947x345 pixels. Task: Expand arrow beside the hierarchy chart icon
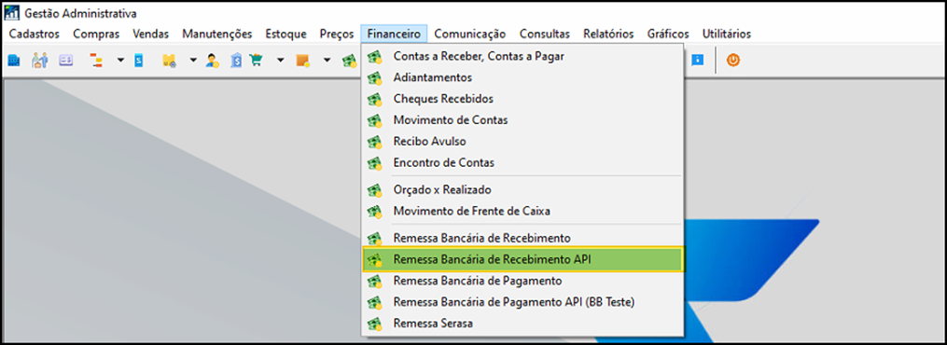click(120, 61)
